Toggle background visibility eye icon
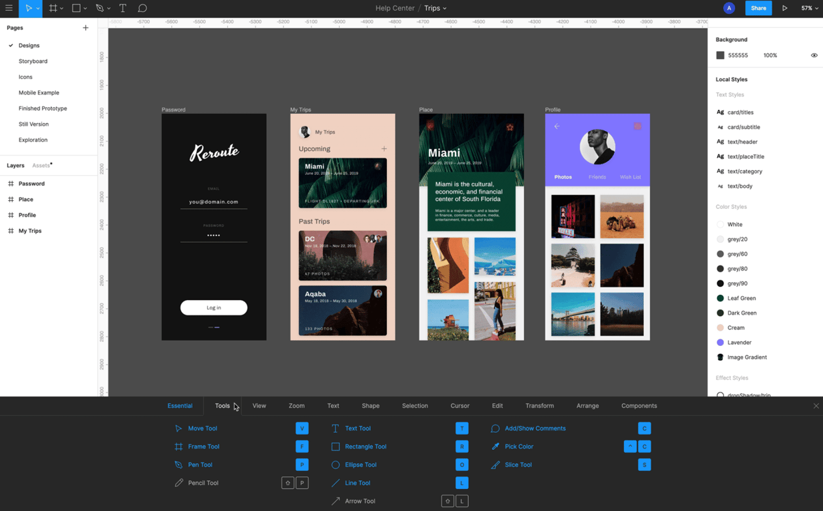Screen dimensions: 823x511 (x=814, y=55)
